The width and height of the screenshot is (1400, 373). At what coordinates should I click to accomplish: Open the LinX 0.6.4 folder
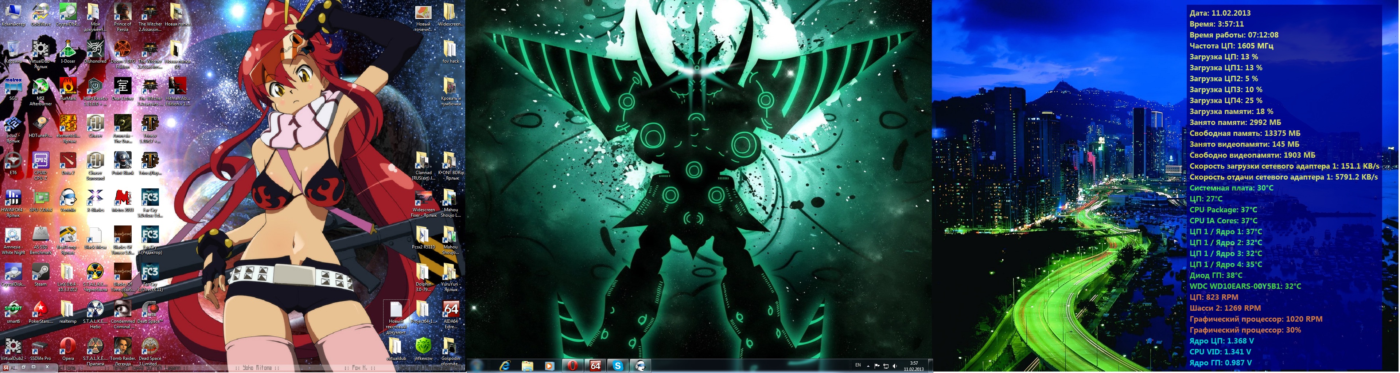pos(68,277)
